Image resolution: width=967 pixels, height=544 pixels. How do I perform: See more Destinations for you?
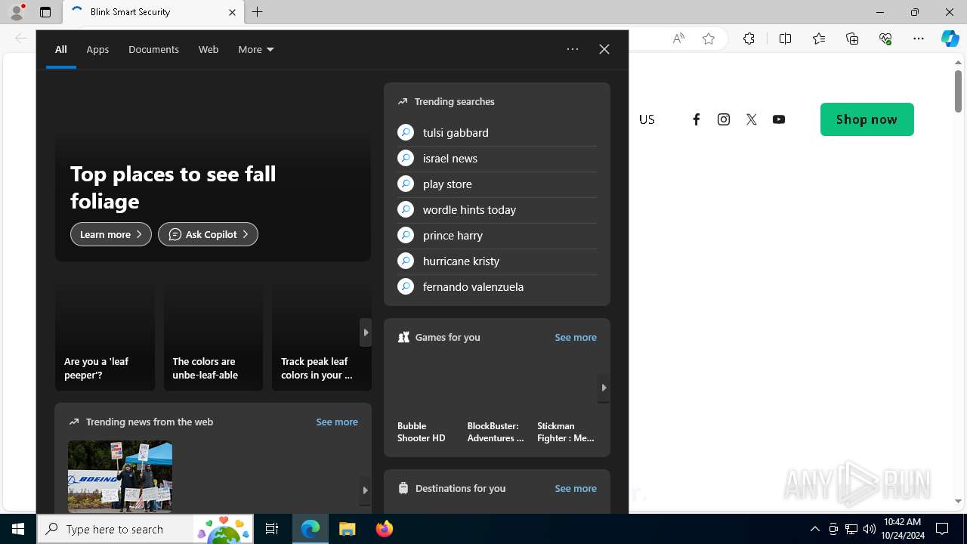576,488
